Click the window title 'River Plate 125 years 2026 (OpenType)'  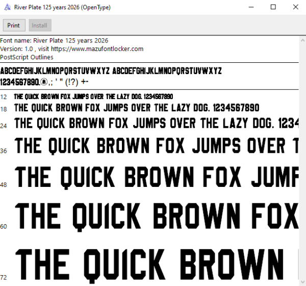(x=62, y=8)
